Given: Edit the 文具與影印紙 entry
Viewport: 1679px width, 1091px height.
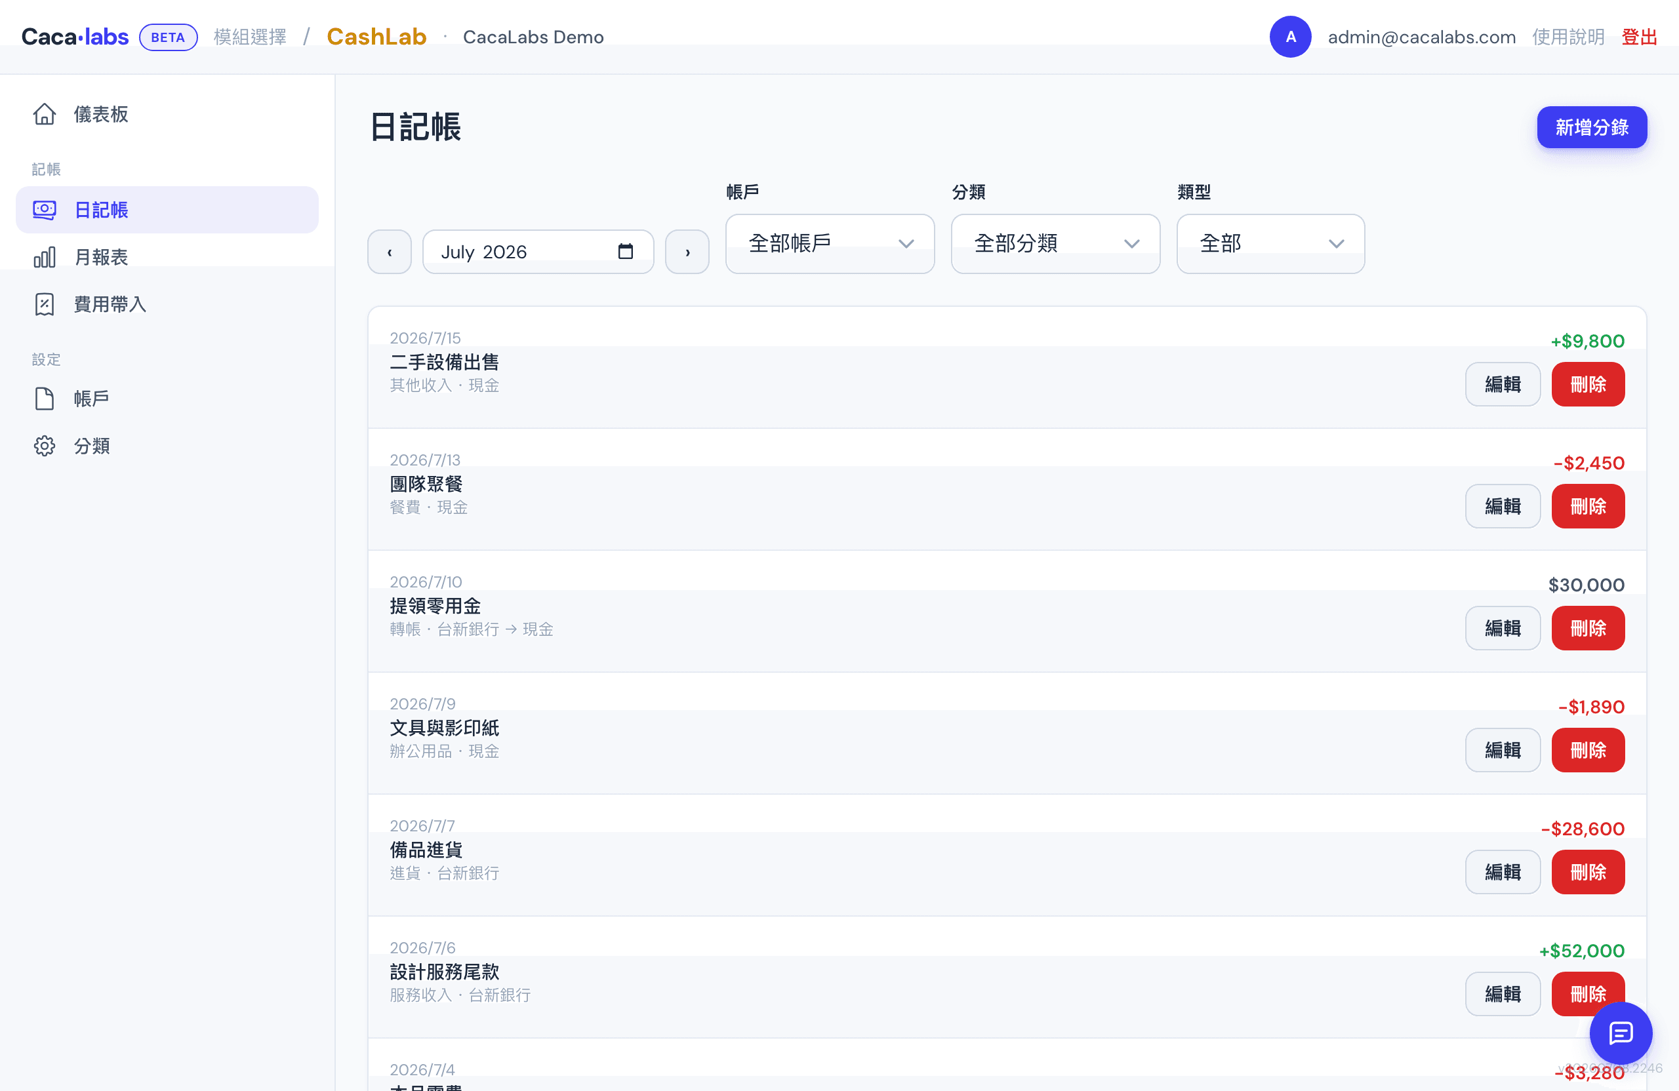Looking at the screenshot, I should [x=1503, y=750].
